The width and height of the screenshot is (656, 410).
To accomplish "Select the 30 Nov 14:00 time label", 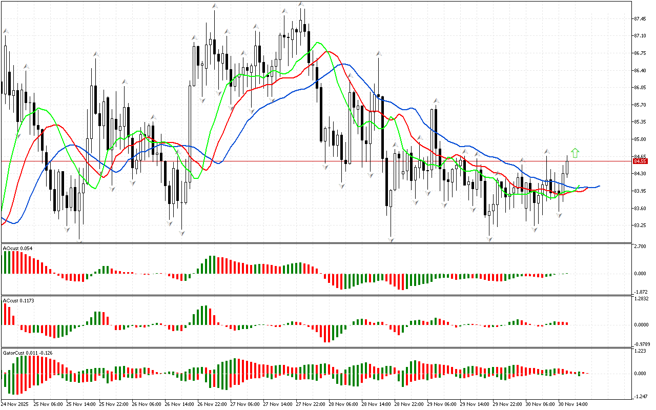I will tap(572, 404).
